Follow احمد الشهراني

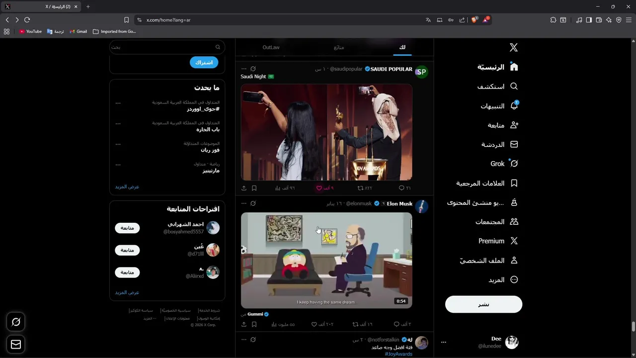tap(127, 228)
